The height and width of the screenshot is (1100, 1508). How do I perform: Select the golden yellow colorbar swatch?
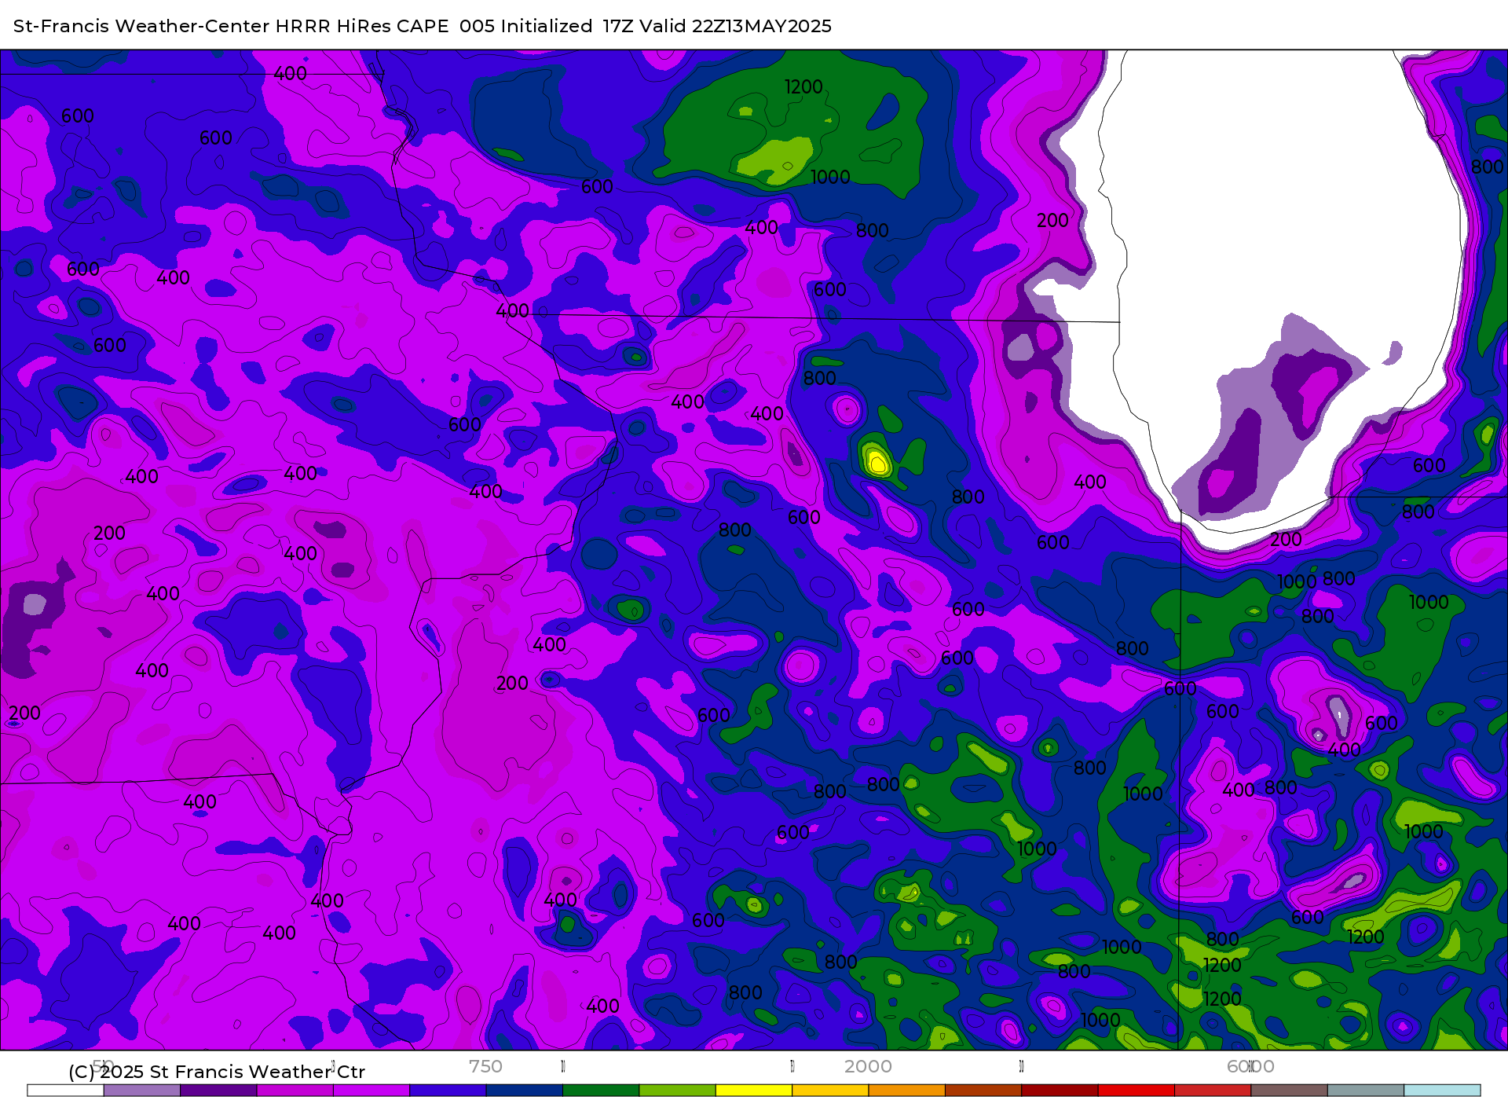[830, 1091]
